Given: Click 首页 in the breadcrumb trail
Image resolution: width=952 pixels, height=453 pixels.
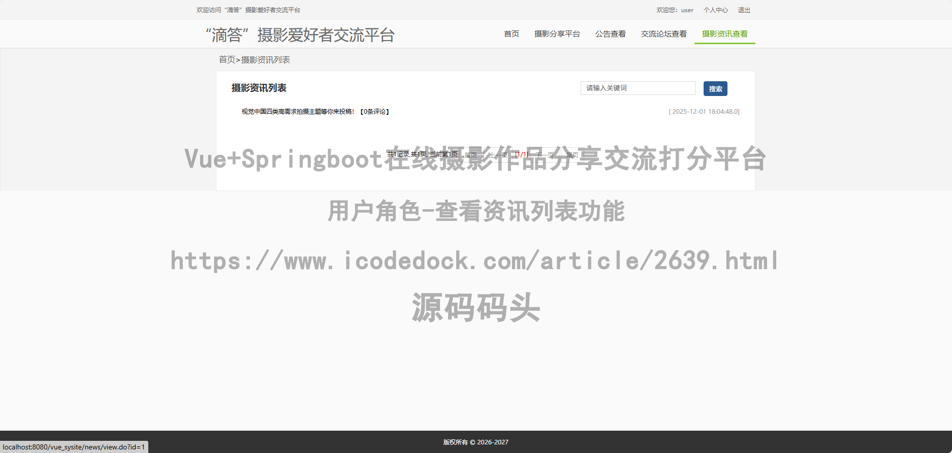Looking at the screenshot, I should (227, 60).
